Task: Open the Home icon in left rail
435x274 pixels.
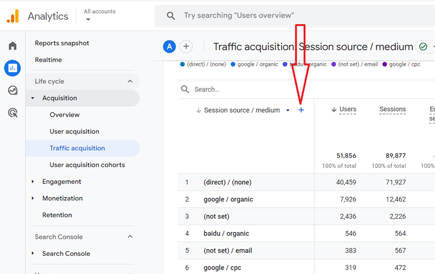Action: (13, 45)
